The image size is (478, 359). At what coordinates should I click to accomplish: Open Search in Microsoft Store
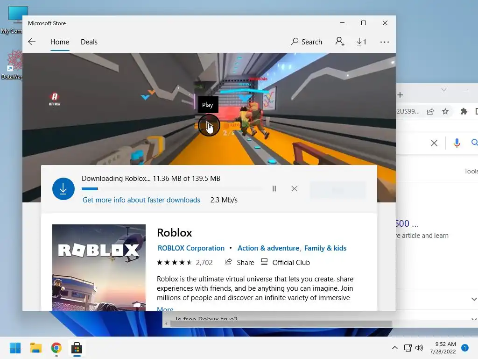pyautogui.click(x=306, y=42)
